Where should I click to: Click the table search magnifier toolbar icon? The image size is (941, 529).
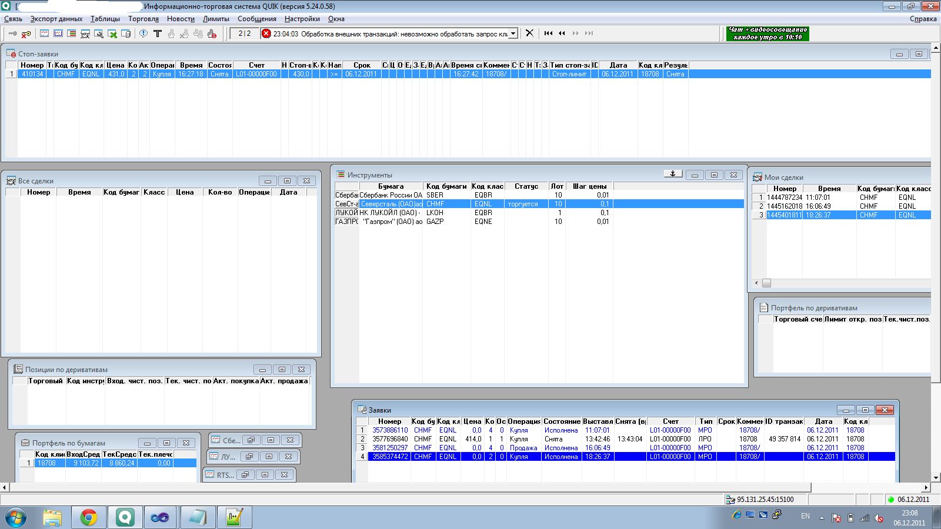(x=99, y=34)
